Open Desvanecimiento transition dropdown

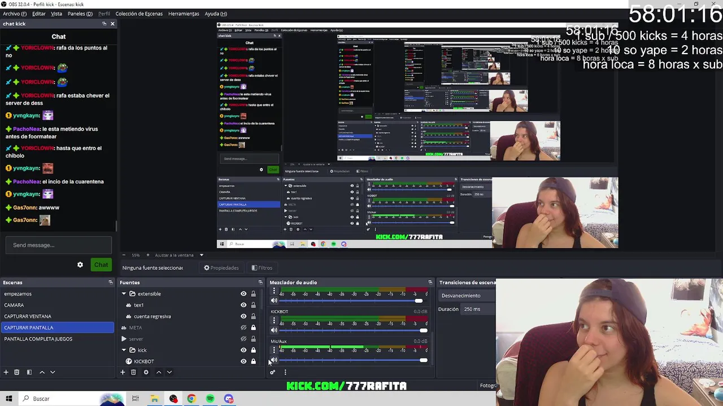(467, 295)
